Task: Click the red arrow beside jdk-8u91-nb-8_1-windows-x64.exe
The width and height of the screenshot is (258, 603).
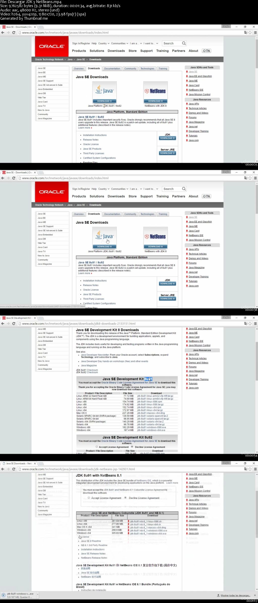Action: (128, 533)
